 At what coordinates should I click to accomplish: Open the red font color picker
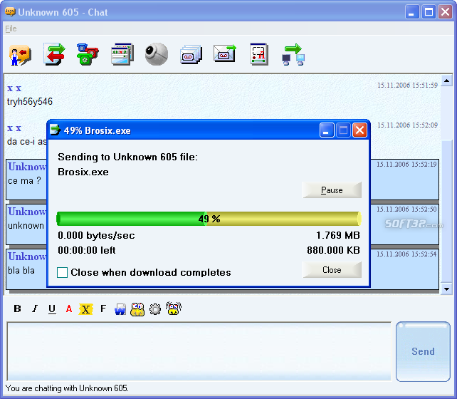(x=69, y=309)
